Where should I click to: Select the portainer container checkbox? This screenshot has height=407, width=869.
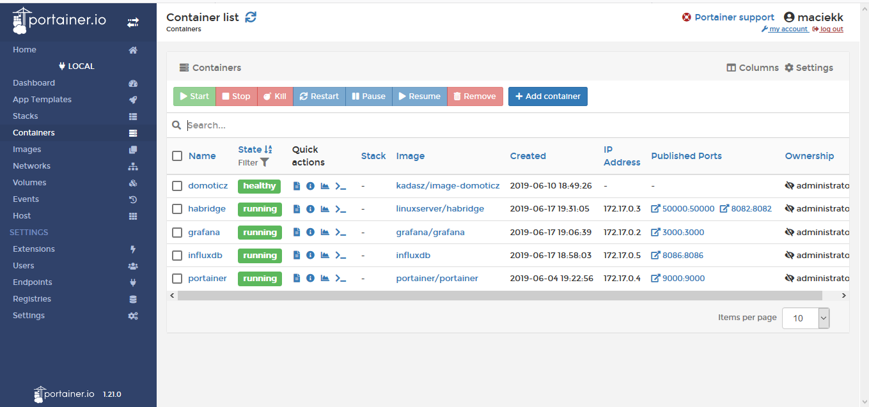tap(177, 279)
